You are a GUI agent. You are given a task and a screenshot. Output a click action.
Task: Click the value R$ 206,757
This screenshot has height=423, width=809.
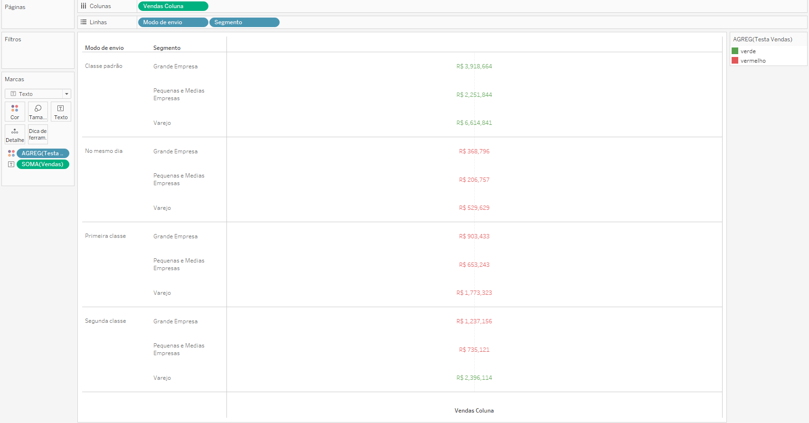pyautogui.click(x=474, y=180)
